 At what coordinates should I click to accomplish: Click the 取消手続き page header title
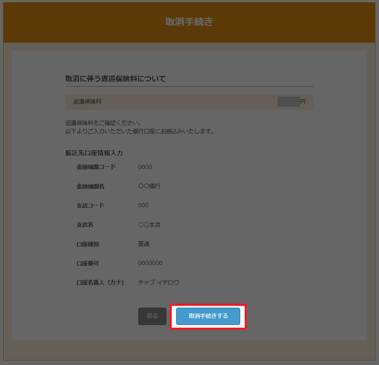(x=189, y=22)
